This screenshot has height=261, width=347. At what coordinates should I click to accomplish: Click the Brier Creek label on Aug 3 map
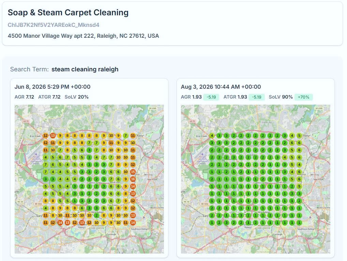(201, 136)
